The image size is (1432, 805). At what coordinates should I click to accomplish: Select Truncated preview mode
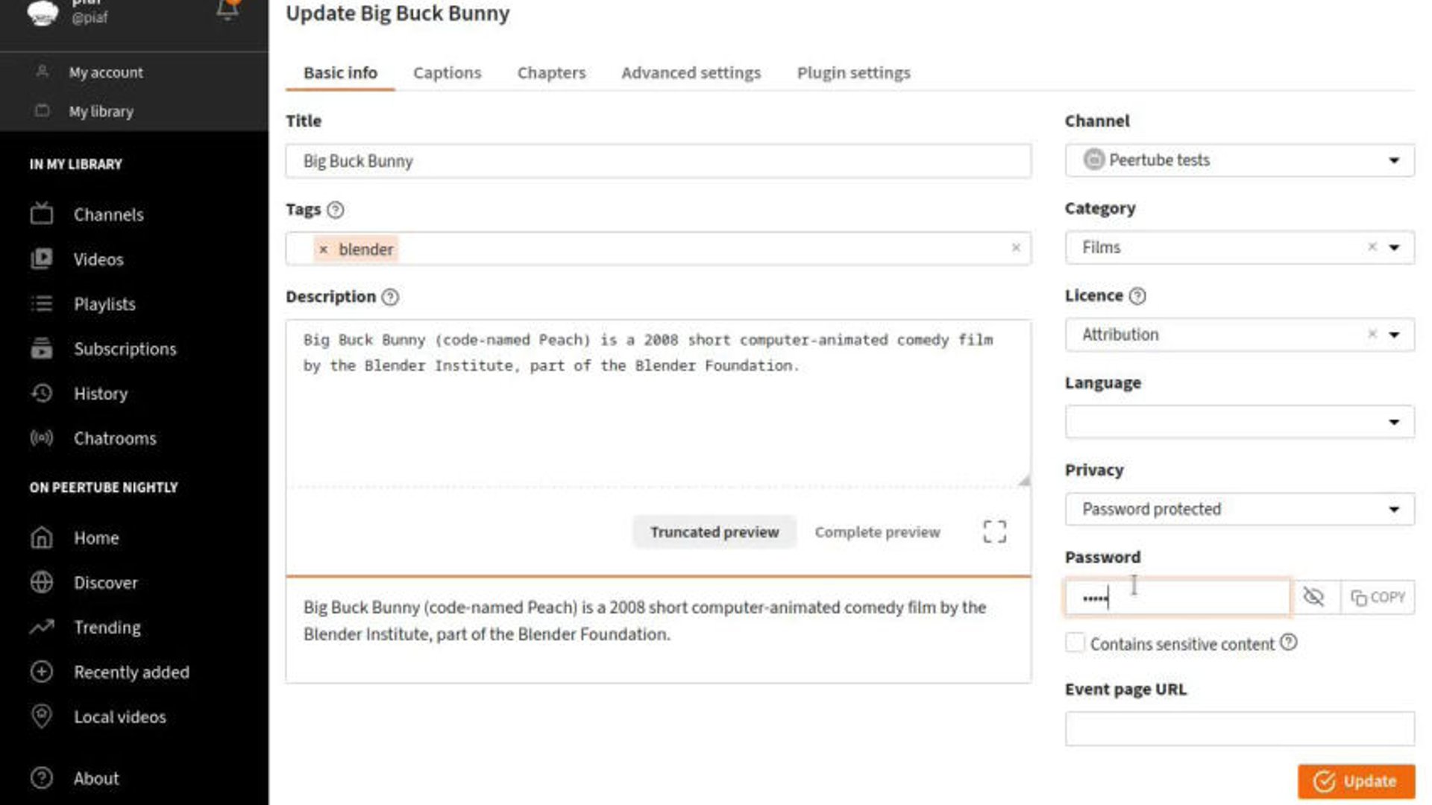coord(715,532)
